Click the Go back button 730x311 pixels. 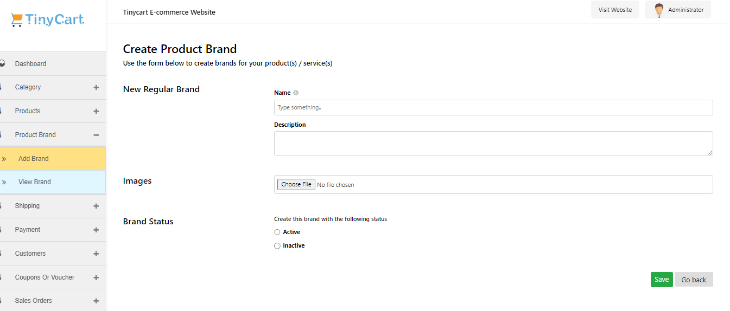pyautogui.click(x=694, y=280)
